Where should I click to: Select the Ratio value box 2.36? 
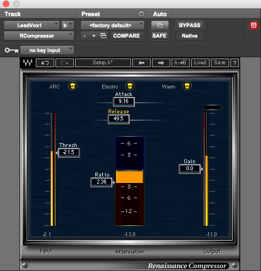[101, 182]
